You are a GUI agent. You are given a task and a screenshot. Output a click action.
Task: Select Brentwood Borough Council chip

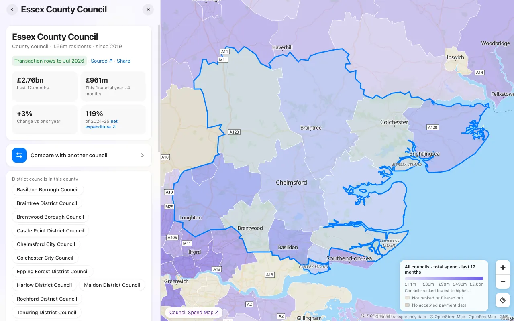[x=51, y=217]
